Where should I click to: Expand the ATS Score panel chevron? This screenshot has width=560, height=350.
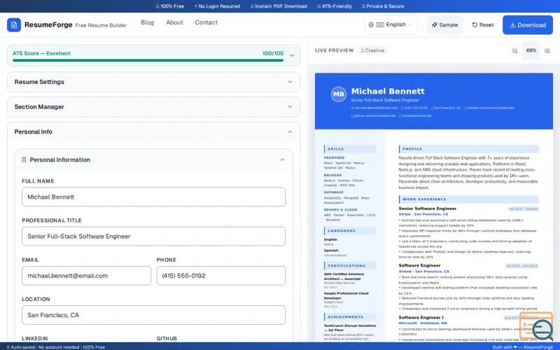291,55
